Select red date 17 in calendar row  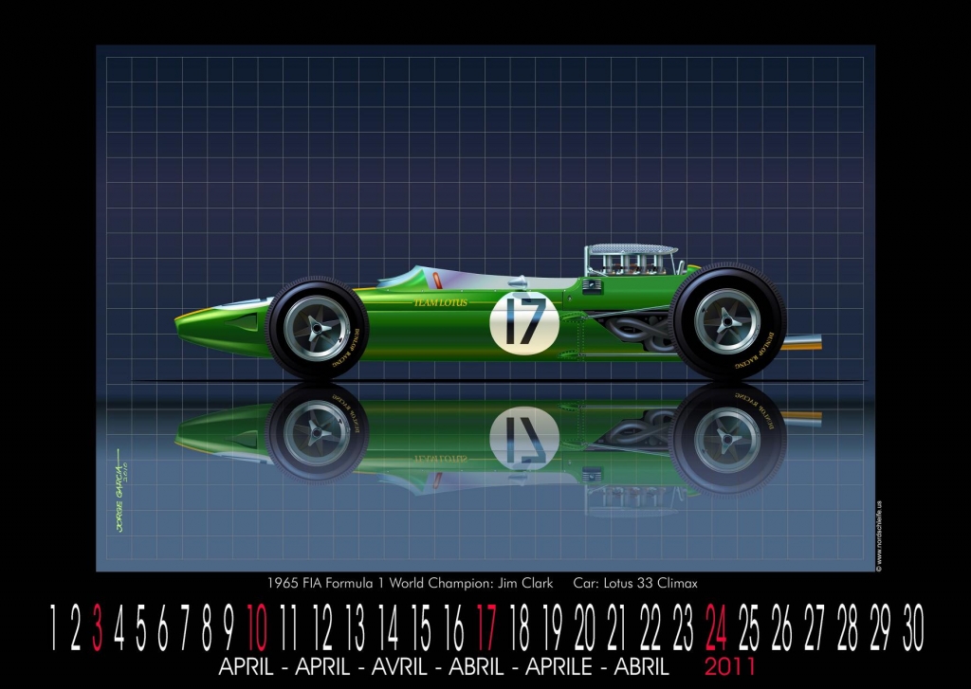tap(486, 627)
